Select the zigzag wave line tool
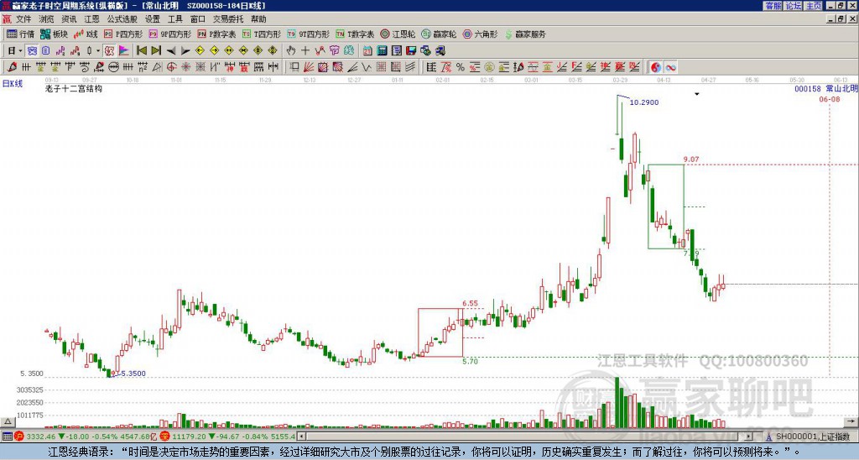Viewport: 859px width, 460px height. click(366, 67)
